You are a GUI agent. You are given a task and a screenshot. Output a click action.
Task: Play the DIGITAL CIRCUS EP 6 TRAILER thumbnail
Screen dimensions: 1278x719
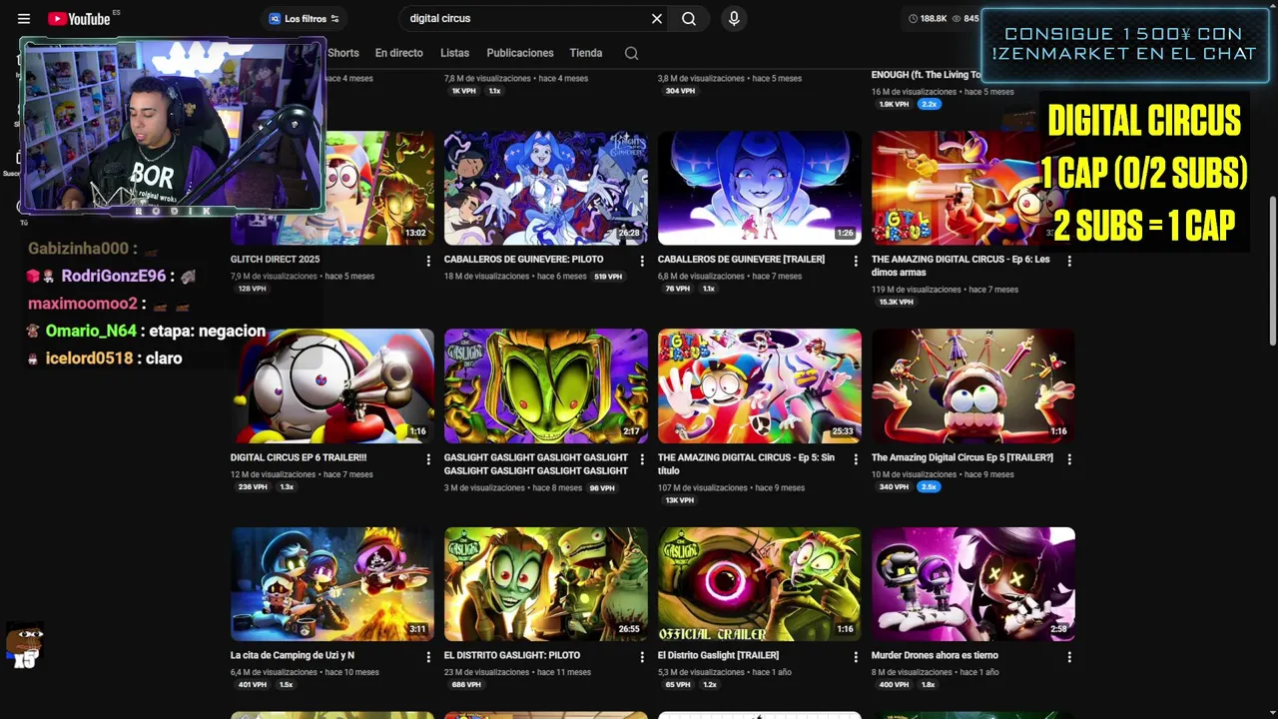pos(332,385)
